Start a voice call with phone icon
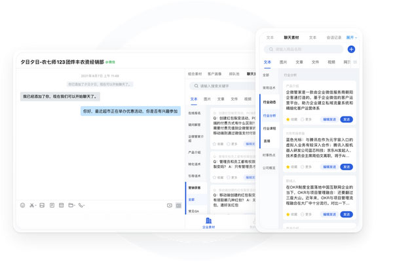 point(81,205)
